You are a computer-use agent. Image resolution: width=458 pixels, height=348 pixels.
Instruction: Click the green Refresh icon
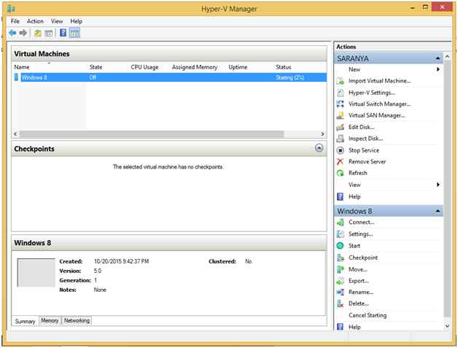click(x=341, y=173)
